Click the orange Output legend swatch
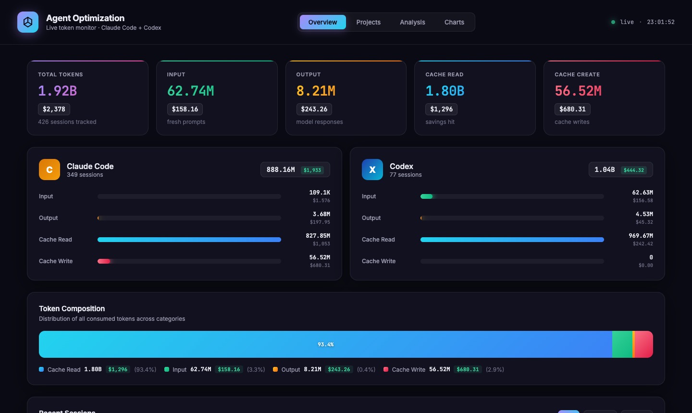 (275, 369)
